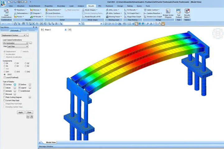Screen dimensions: 224x149
Task: Open the Etapa 2 stage selector dropdown
Action: (x=66, y=30)
